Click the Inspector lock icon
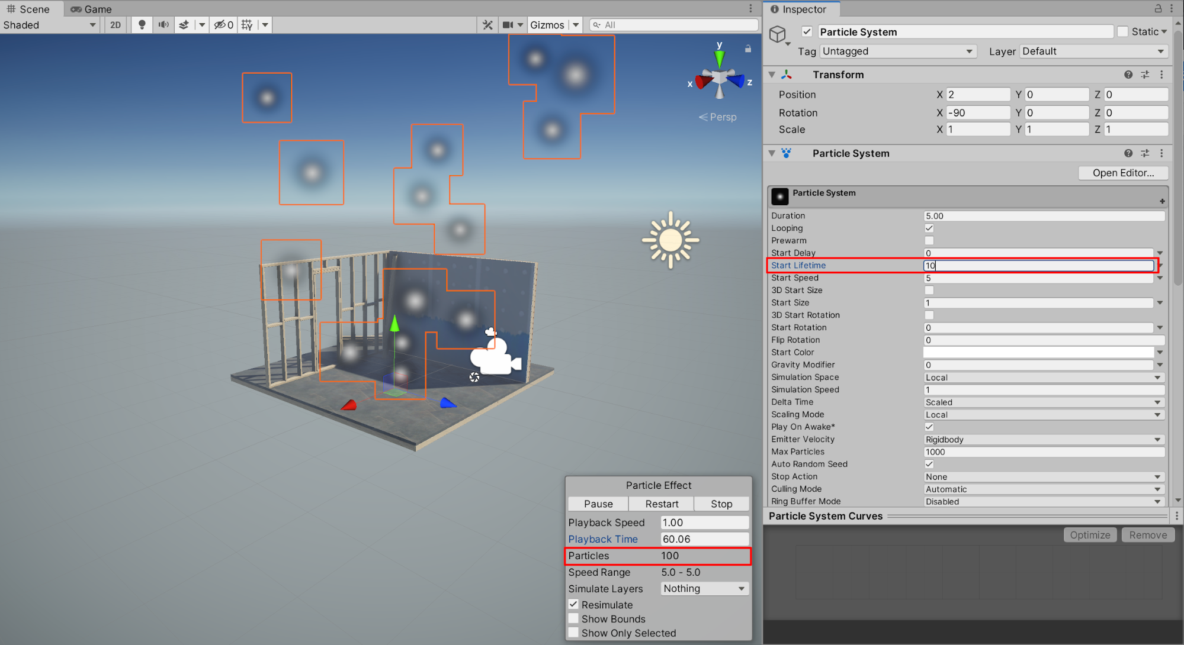This screenshot has width=1184, height=645. (x=1158, y=9)
